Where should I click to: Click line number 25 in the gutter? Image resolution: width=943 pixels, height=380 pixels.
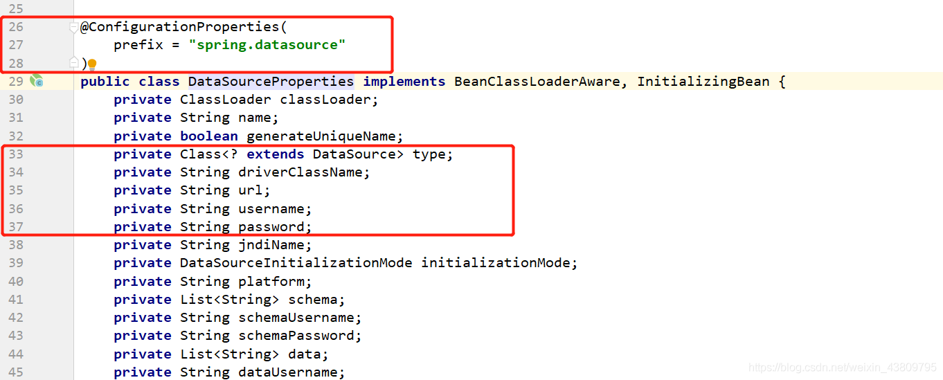[x=15, y=9]
